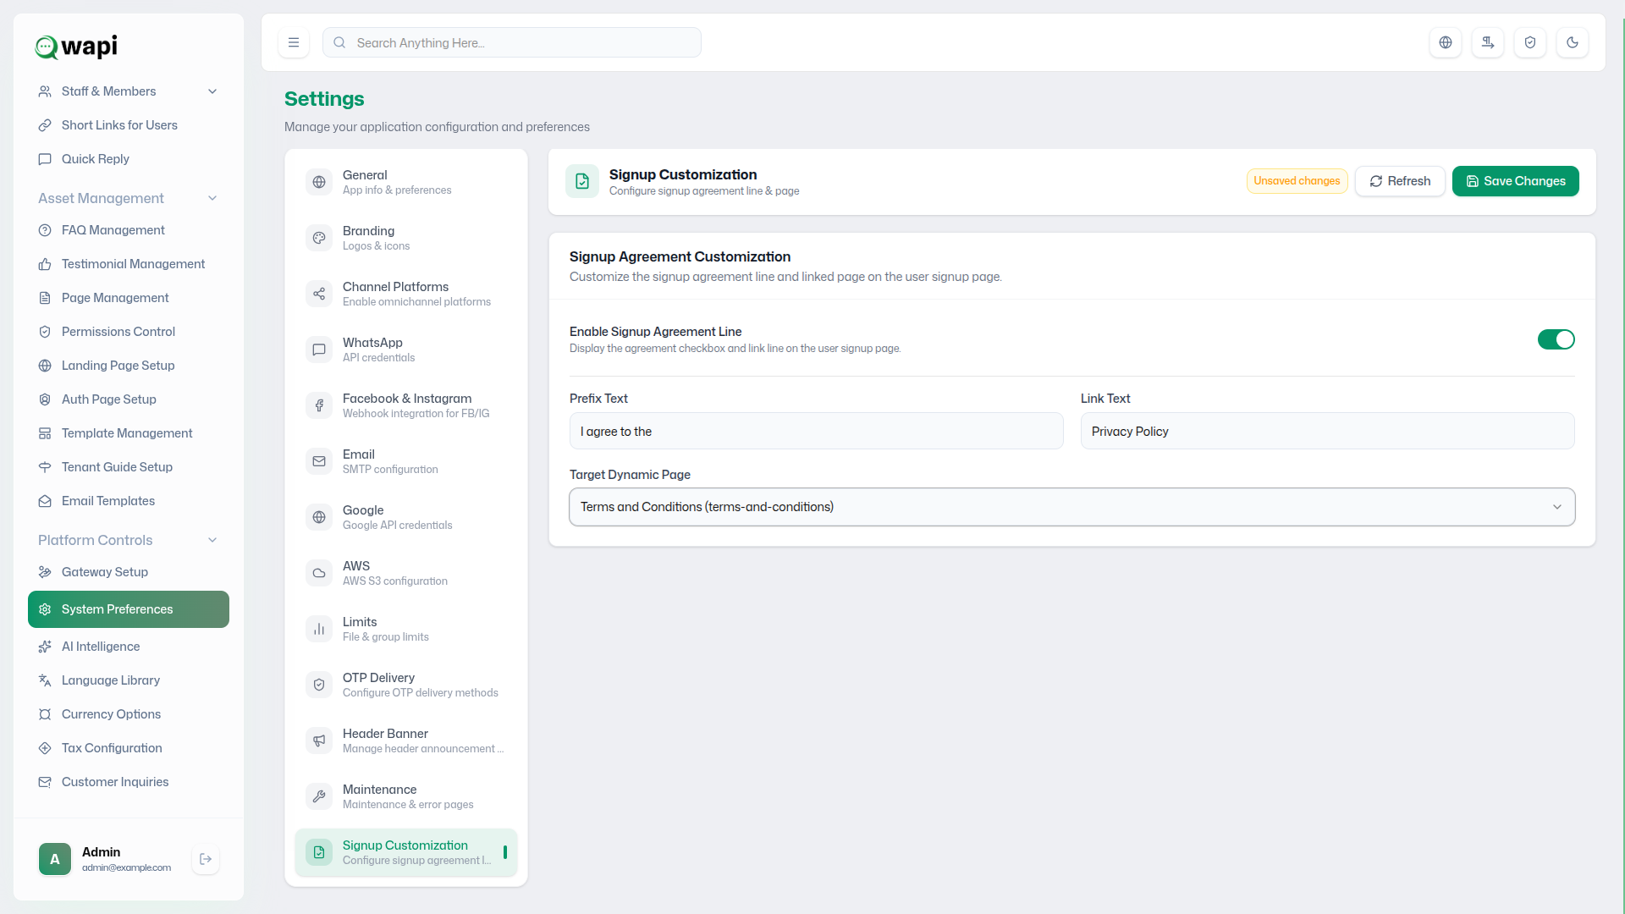Image resolution: width=1625 pixels, height=914 pixels.
Task: Click the Facebook & Instagram icon
Action: (319, 405)
